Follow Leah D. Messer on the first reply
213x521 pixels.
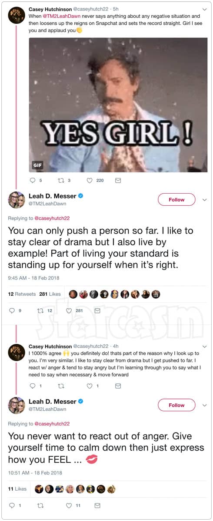pos(176,200)
